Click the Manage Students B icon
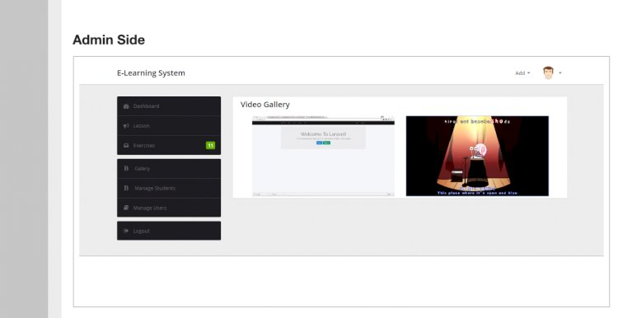 click(x=126, y=188)
